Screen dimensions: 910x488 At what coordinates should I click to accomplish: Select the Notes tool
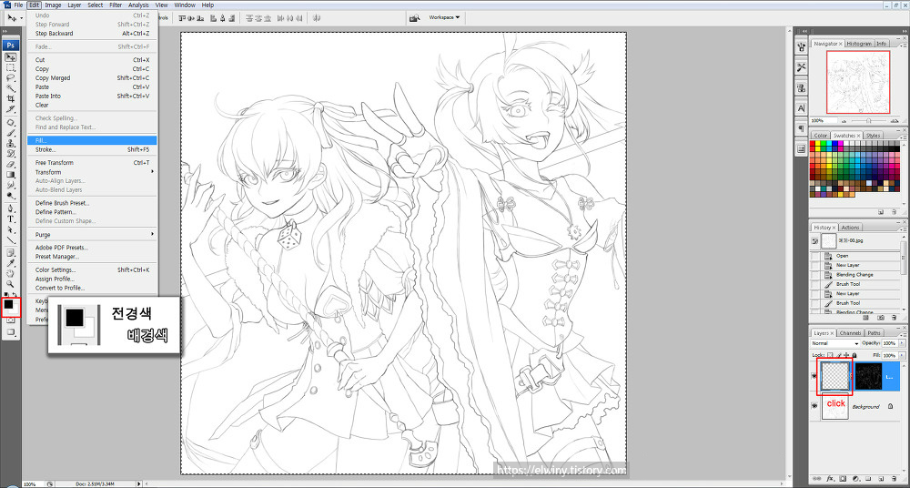[11, 252]
